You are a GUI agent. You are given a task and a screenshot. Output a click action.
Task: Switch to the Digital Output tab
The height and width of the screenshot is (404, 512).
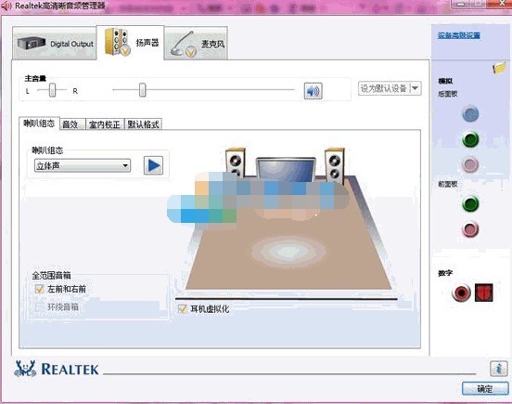coord(55,43)
